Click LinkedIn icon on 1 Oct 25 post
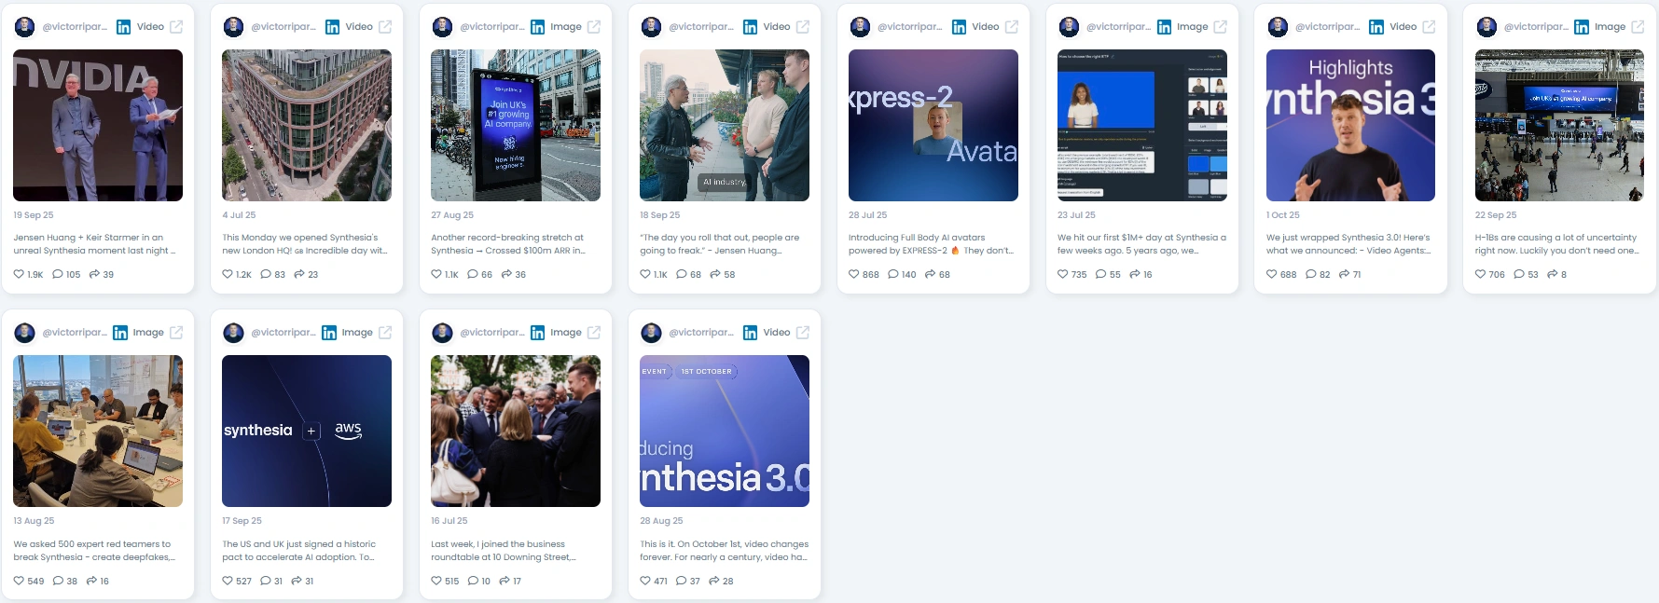Image resolution: width=1659 pixels, height=603 pixels. click(1376, 27)
